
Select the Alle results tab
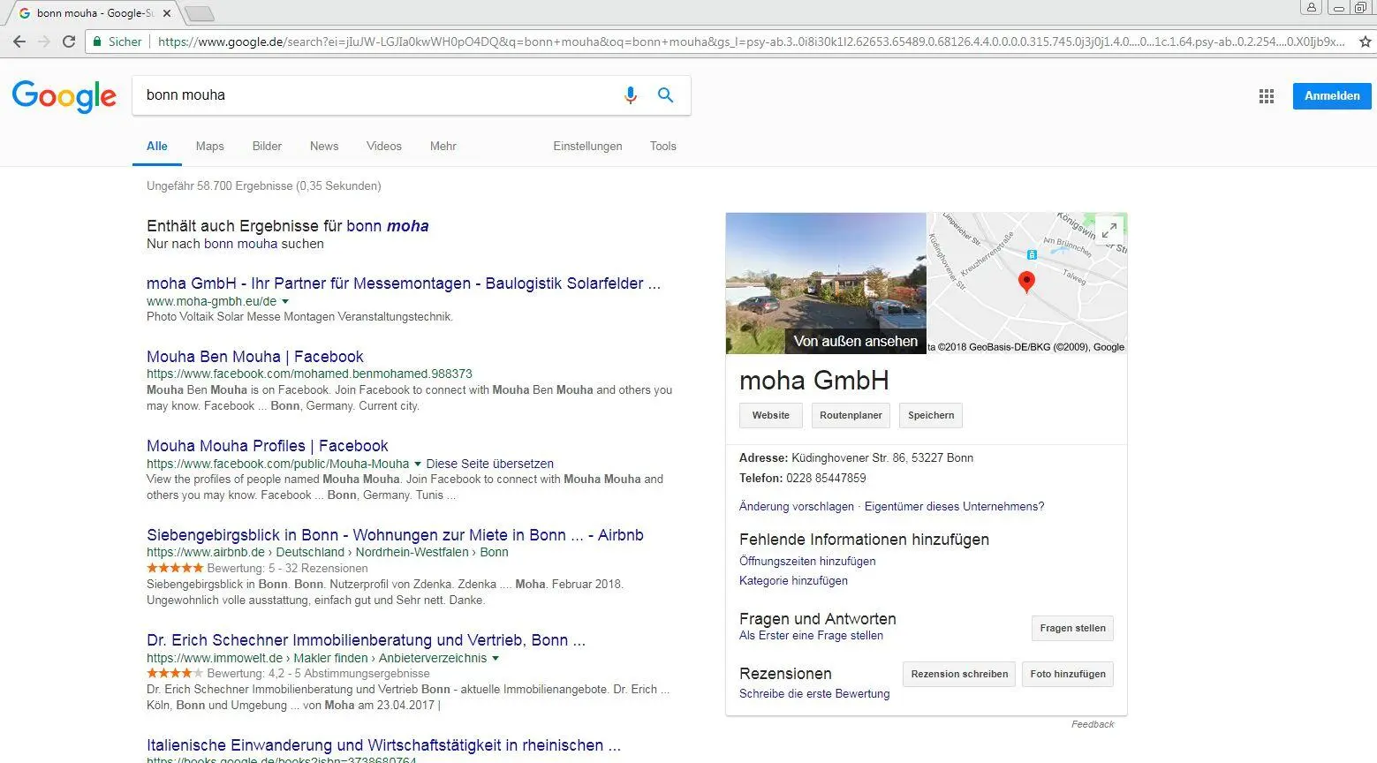tap(157, 147)
